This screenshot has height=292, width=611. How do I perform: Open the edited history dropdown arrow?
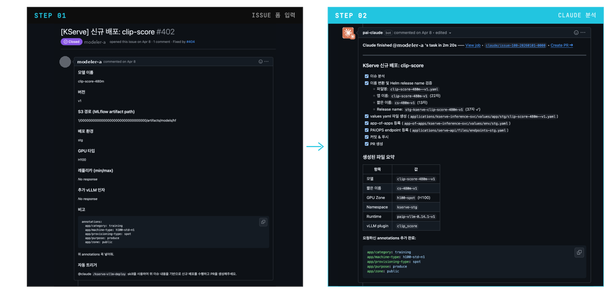pos(450,33)
